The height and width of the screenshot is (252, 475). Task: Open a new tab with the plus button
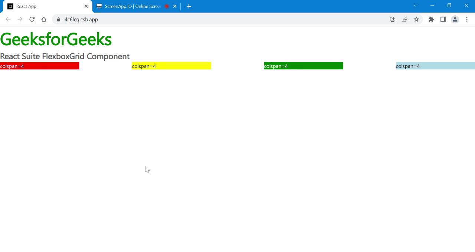[x=189, y=6]
